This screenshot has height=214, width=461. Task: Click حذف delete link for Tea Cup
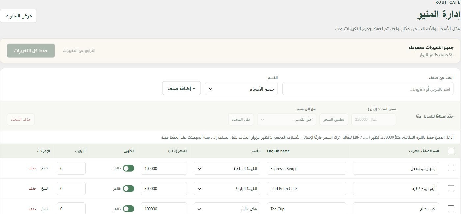[x=32, y=209]
